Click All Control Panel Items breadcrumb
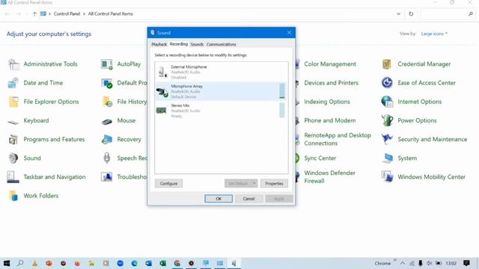Image resolution: width=479 pixels, height=269 pixels. [110, 14]
